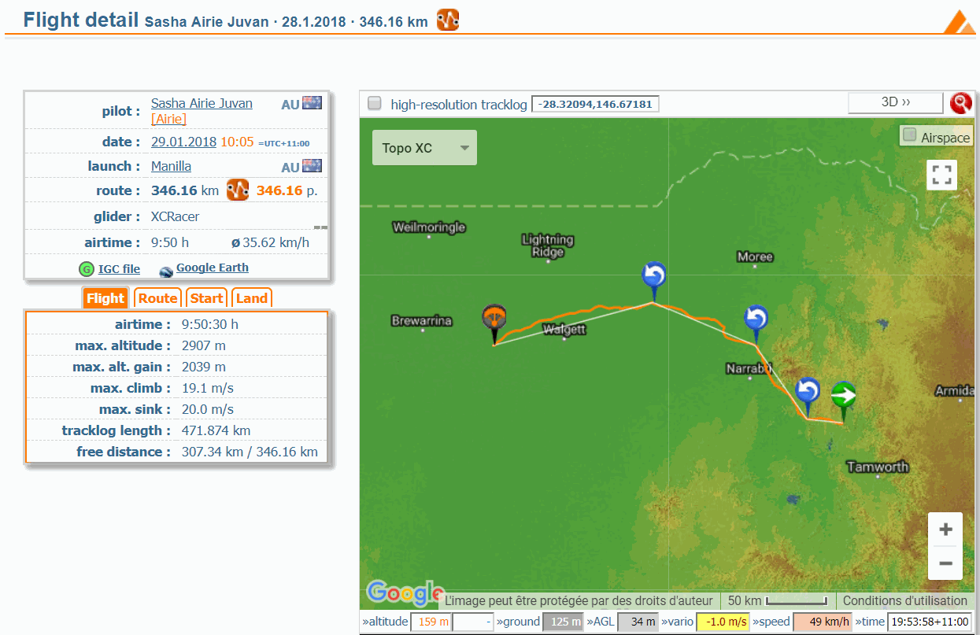The height and width of the screenshot is (635, 980).
Task: Open pilot Sasha Airie Juvan's profile link
Action: pos(202,103)
